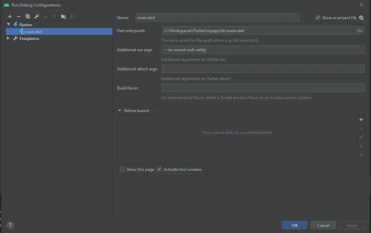371x233 pixels.
Task: Create new configuration folder
Action: (x=63, y=16)
